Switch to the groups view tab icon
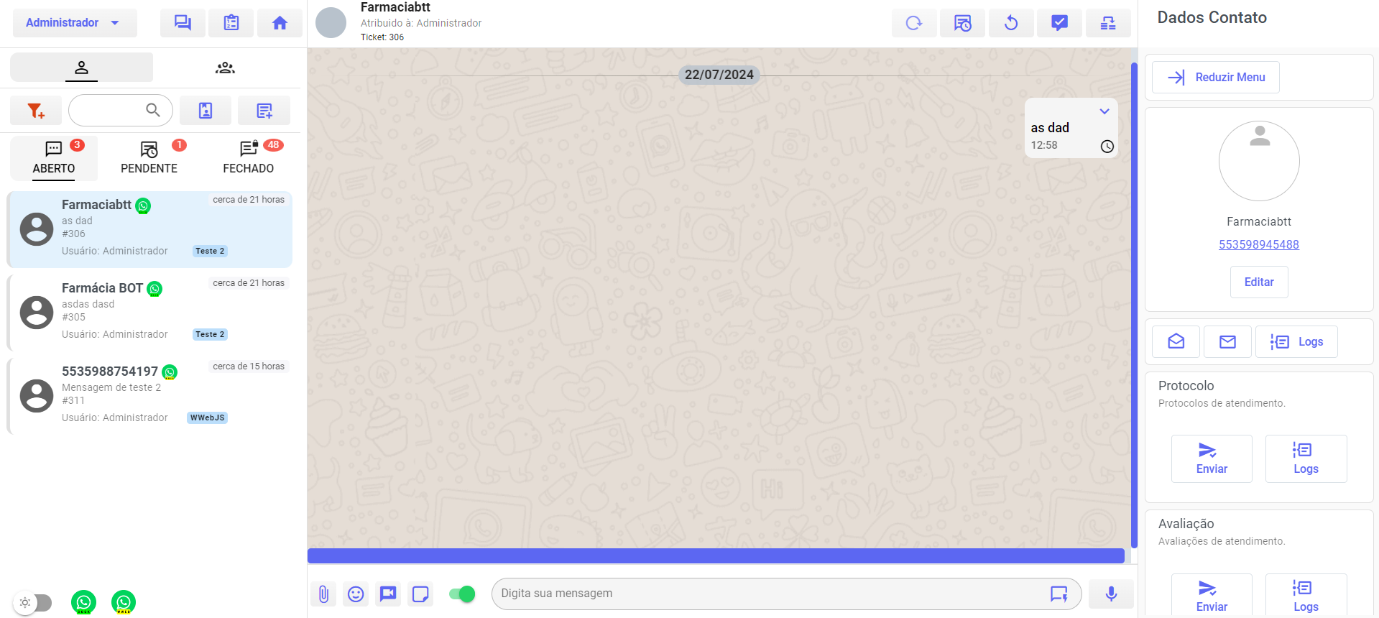The width and height of the screenshot is (1379, 618). (225, 68)
